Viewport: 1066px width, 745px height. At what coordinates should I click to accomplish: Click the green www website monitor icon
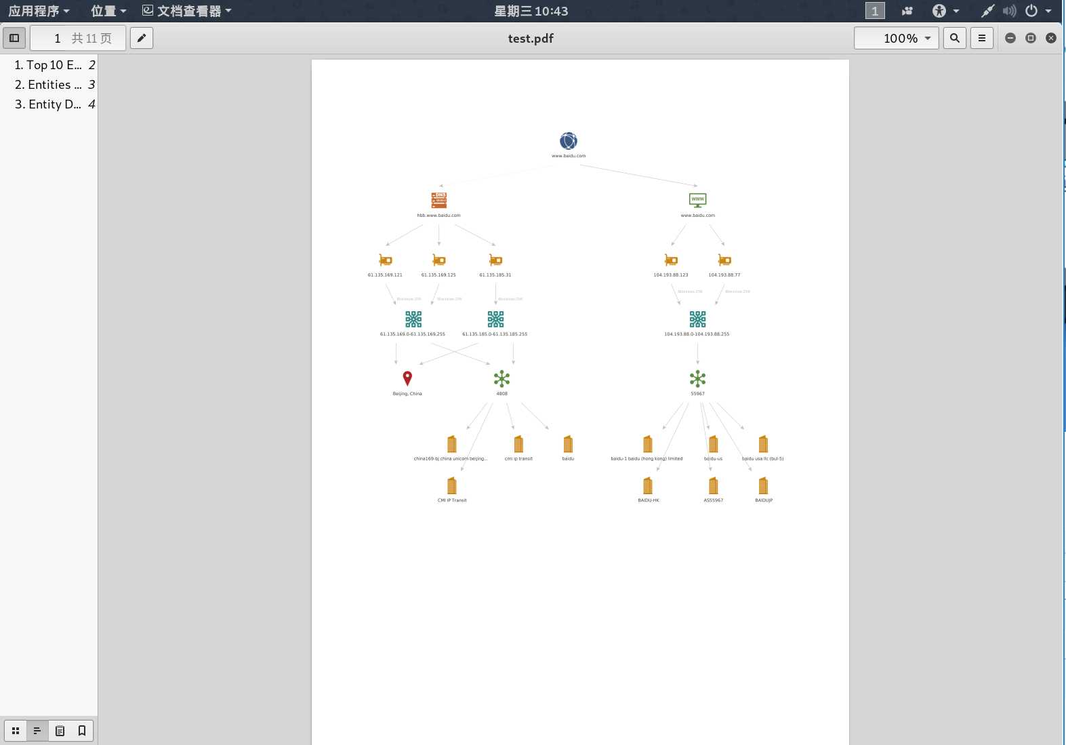point(698,200)
